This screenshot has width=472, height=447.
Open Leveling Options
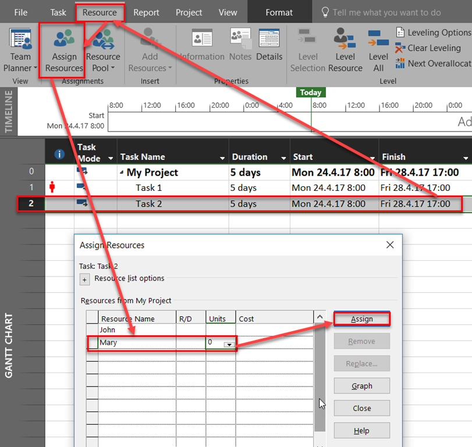(433, 33)
